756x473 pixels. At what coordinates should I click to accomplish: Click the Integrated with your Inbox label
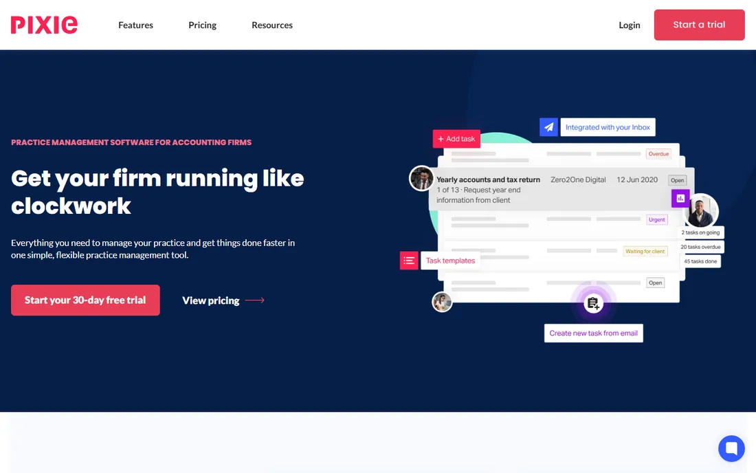[x=608, y=127]
